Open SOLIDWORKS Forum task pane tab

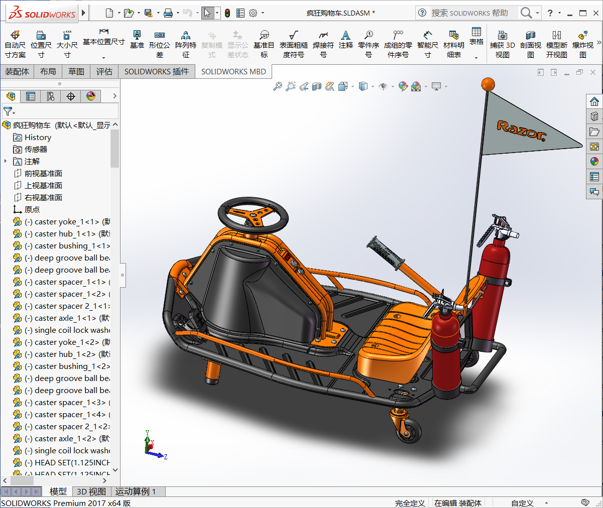(594, 192)
